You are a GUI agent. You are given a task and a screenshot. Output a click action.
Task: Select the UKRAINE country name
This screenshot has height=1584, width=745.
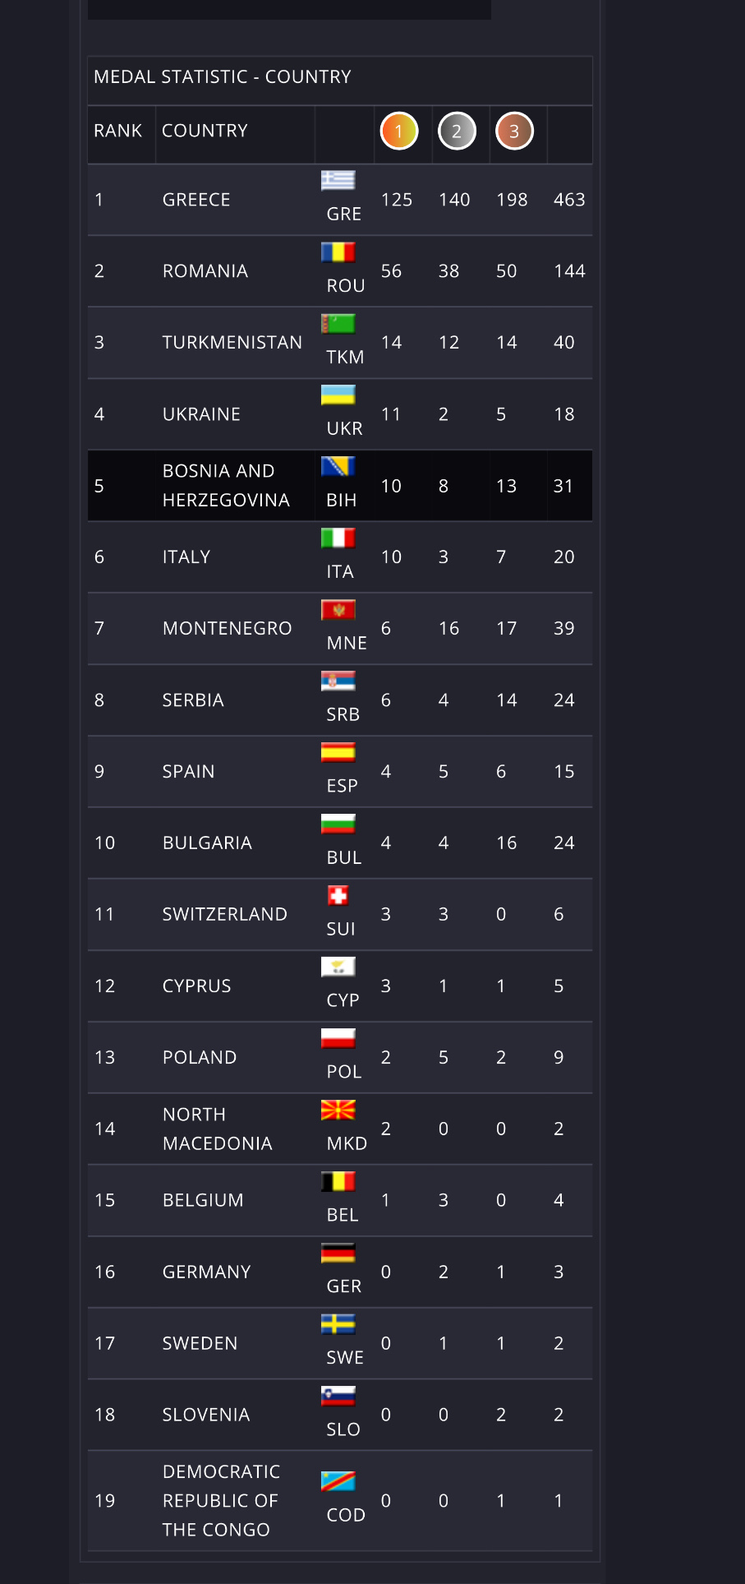coord(201,414)
